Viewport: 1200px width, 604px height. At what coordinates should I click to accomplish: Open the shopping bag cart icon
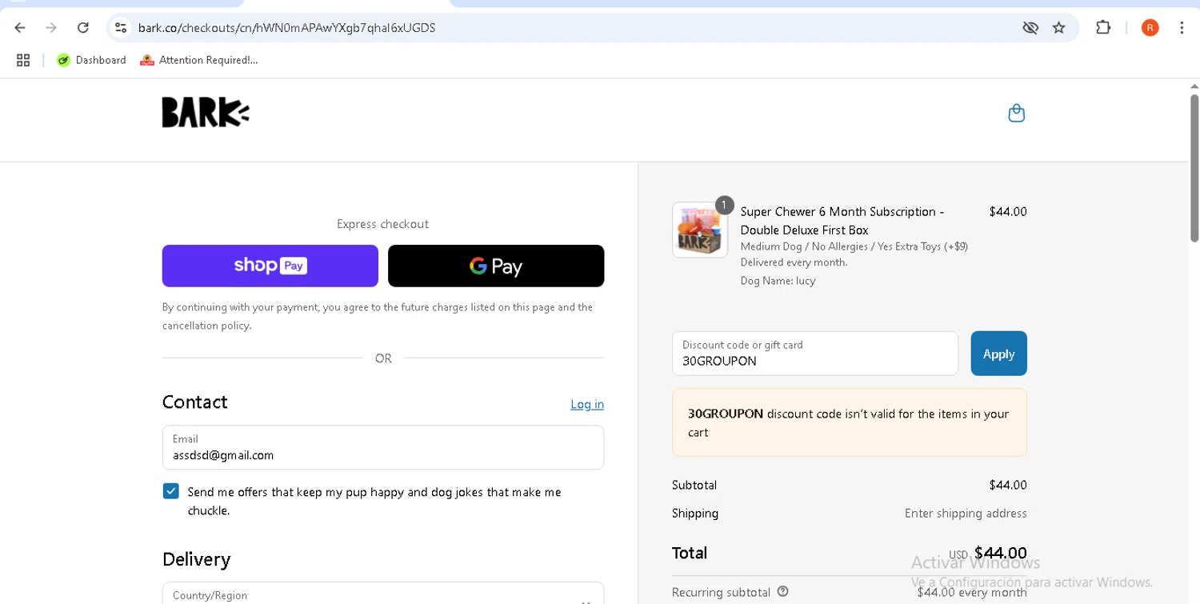pyautogui.click(x=1016, y=113)
